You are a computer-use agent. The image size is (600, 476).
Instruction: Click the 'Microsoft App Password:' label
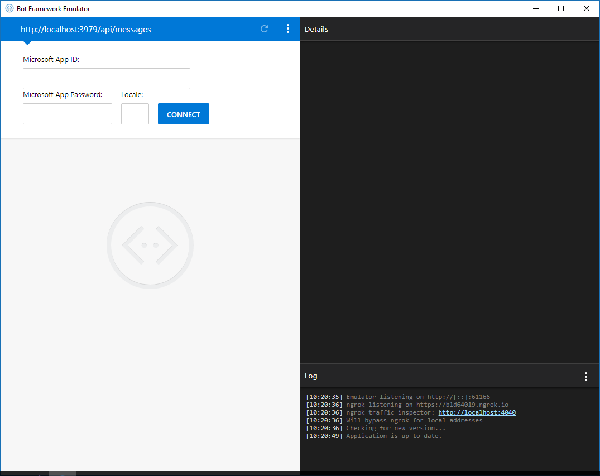tap(63, 94)
